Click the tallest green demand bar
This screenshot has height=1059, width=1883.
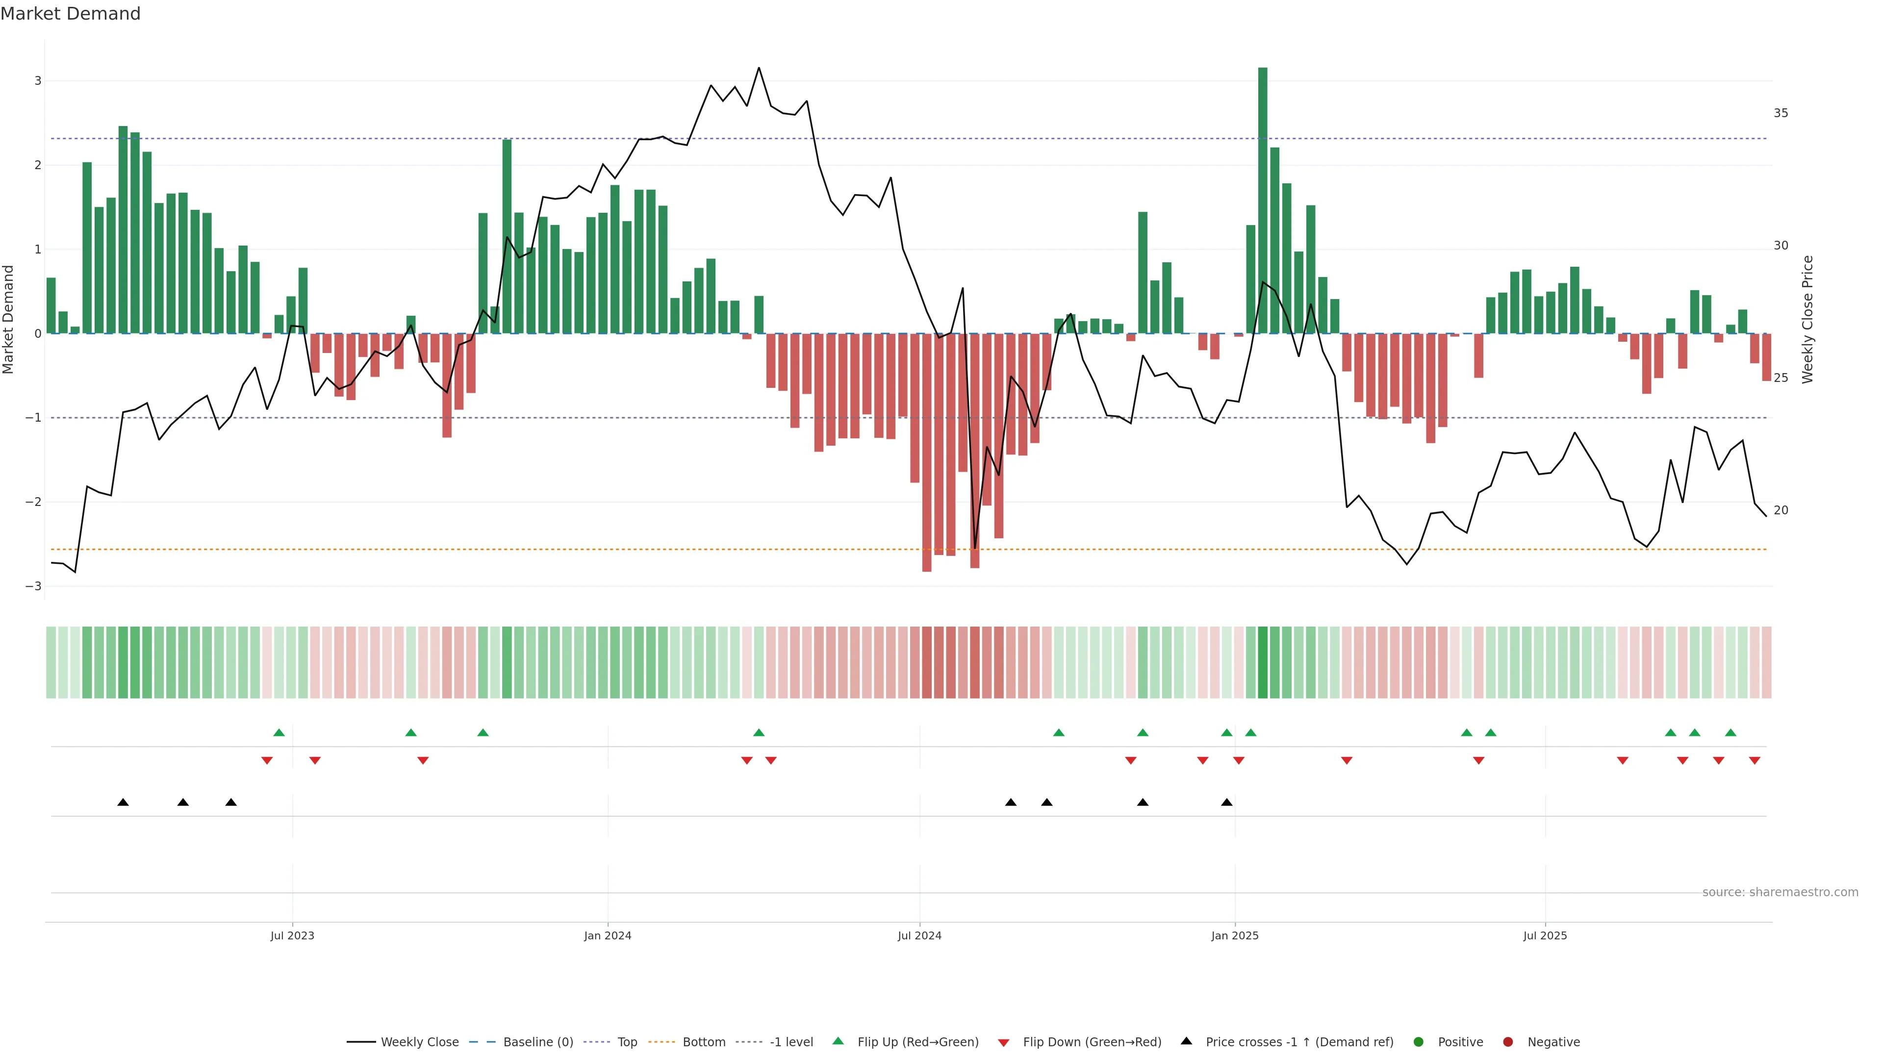(1262, 200)
